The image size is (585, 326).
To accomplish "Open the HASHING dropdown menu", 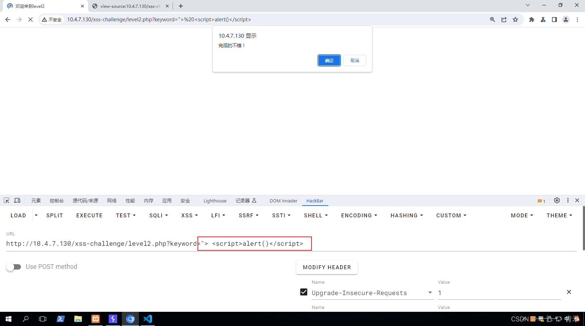I will click(x=407, y=216).
